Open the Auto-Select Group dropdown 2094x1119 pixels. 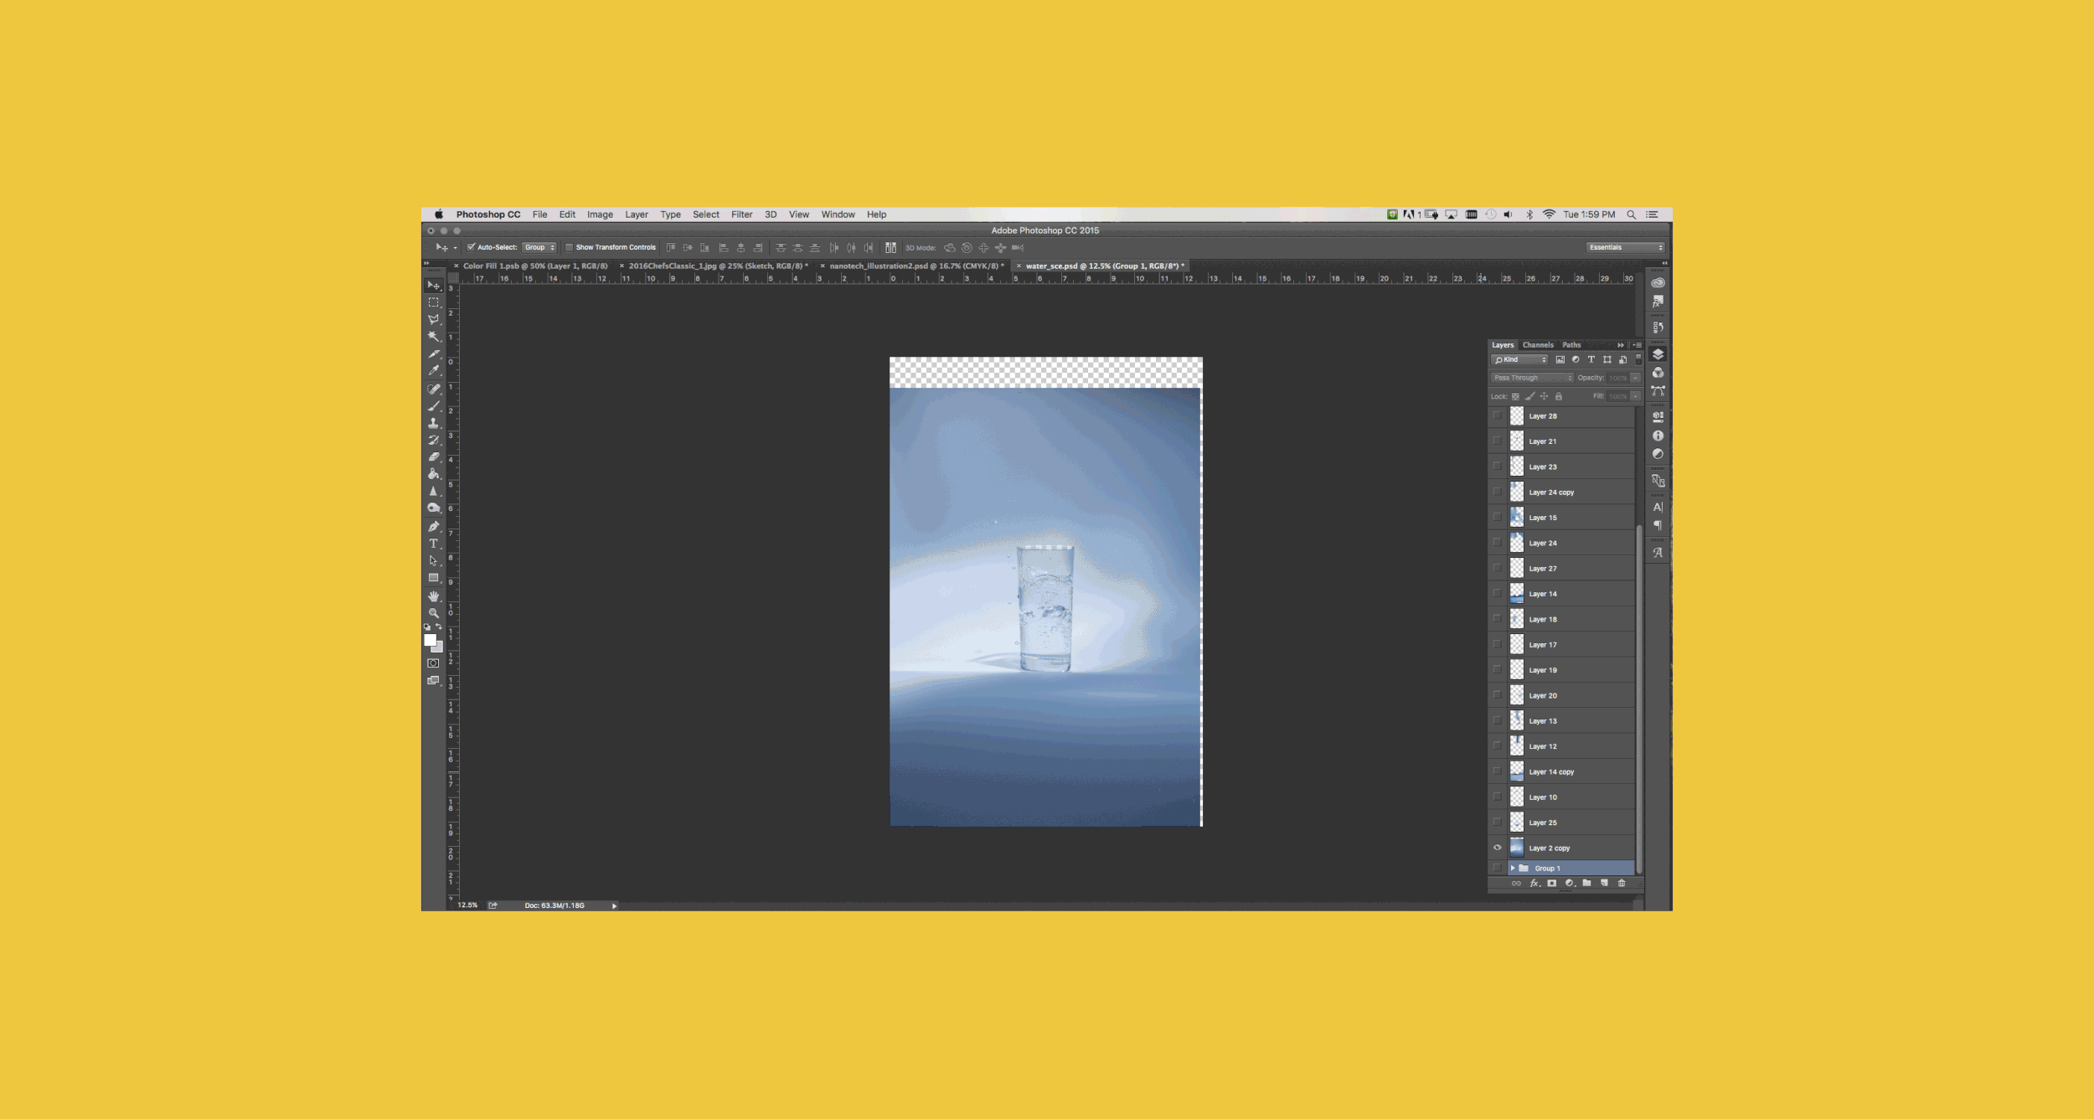coord(539,247)
